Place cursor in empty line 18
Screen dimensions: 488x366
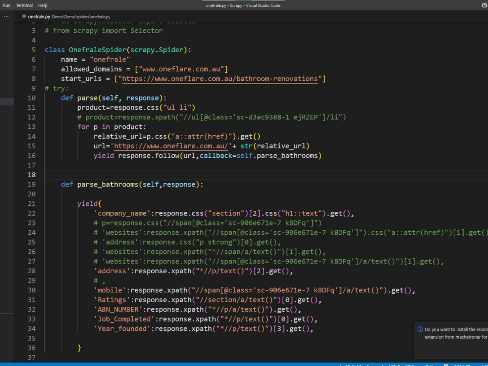(x=266, y=175)
